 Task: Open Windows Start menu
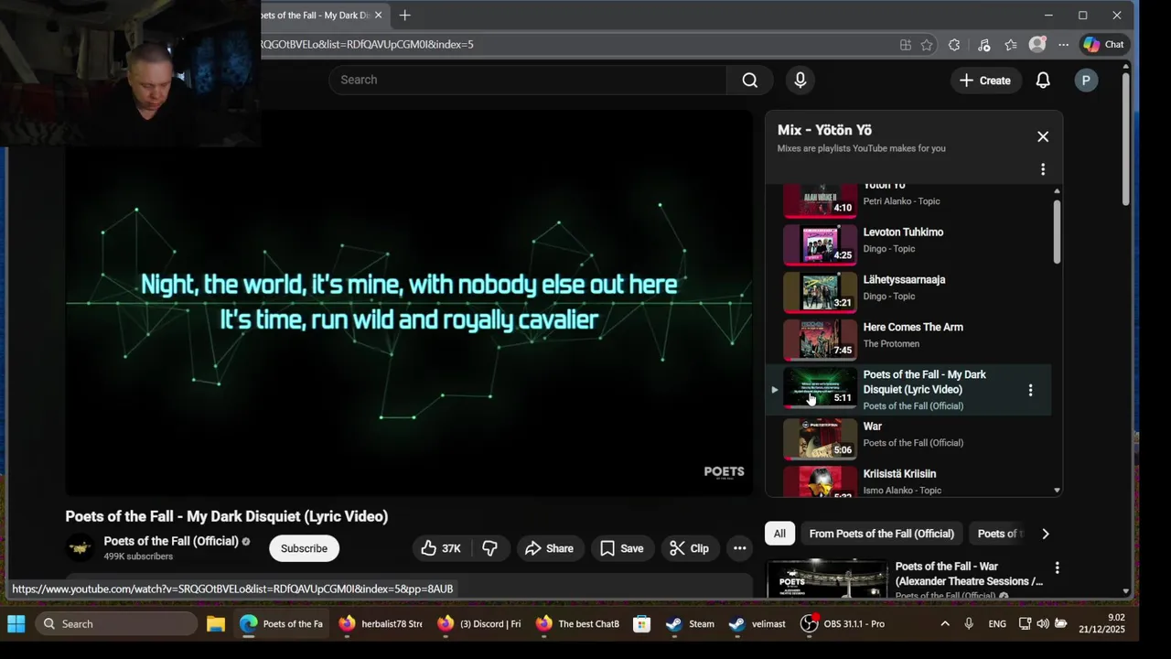[16, 623]
